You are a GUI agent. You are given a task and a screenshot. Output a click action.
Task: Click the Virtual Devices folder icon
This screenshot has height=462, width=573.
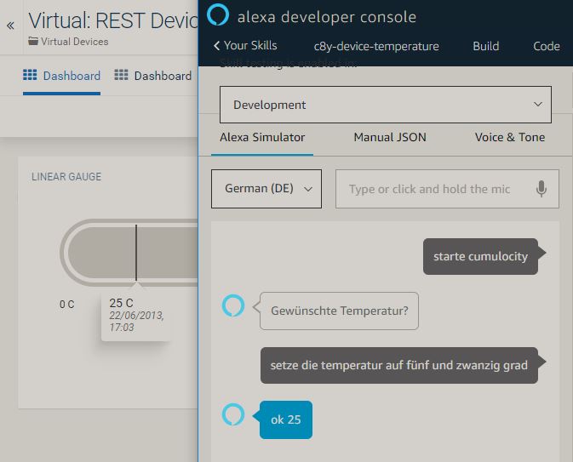point(33,41)
